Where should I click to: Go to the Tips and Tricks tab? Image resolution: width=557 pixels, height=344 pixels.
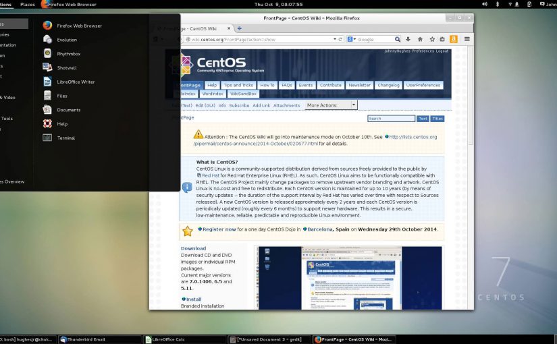[x=238, y=85]
